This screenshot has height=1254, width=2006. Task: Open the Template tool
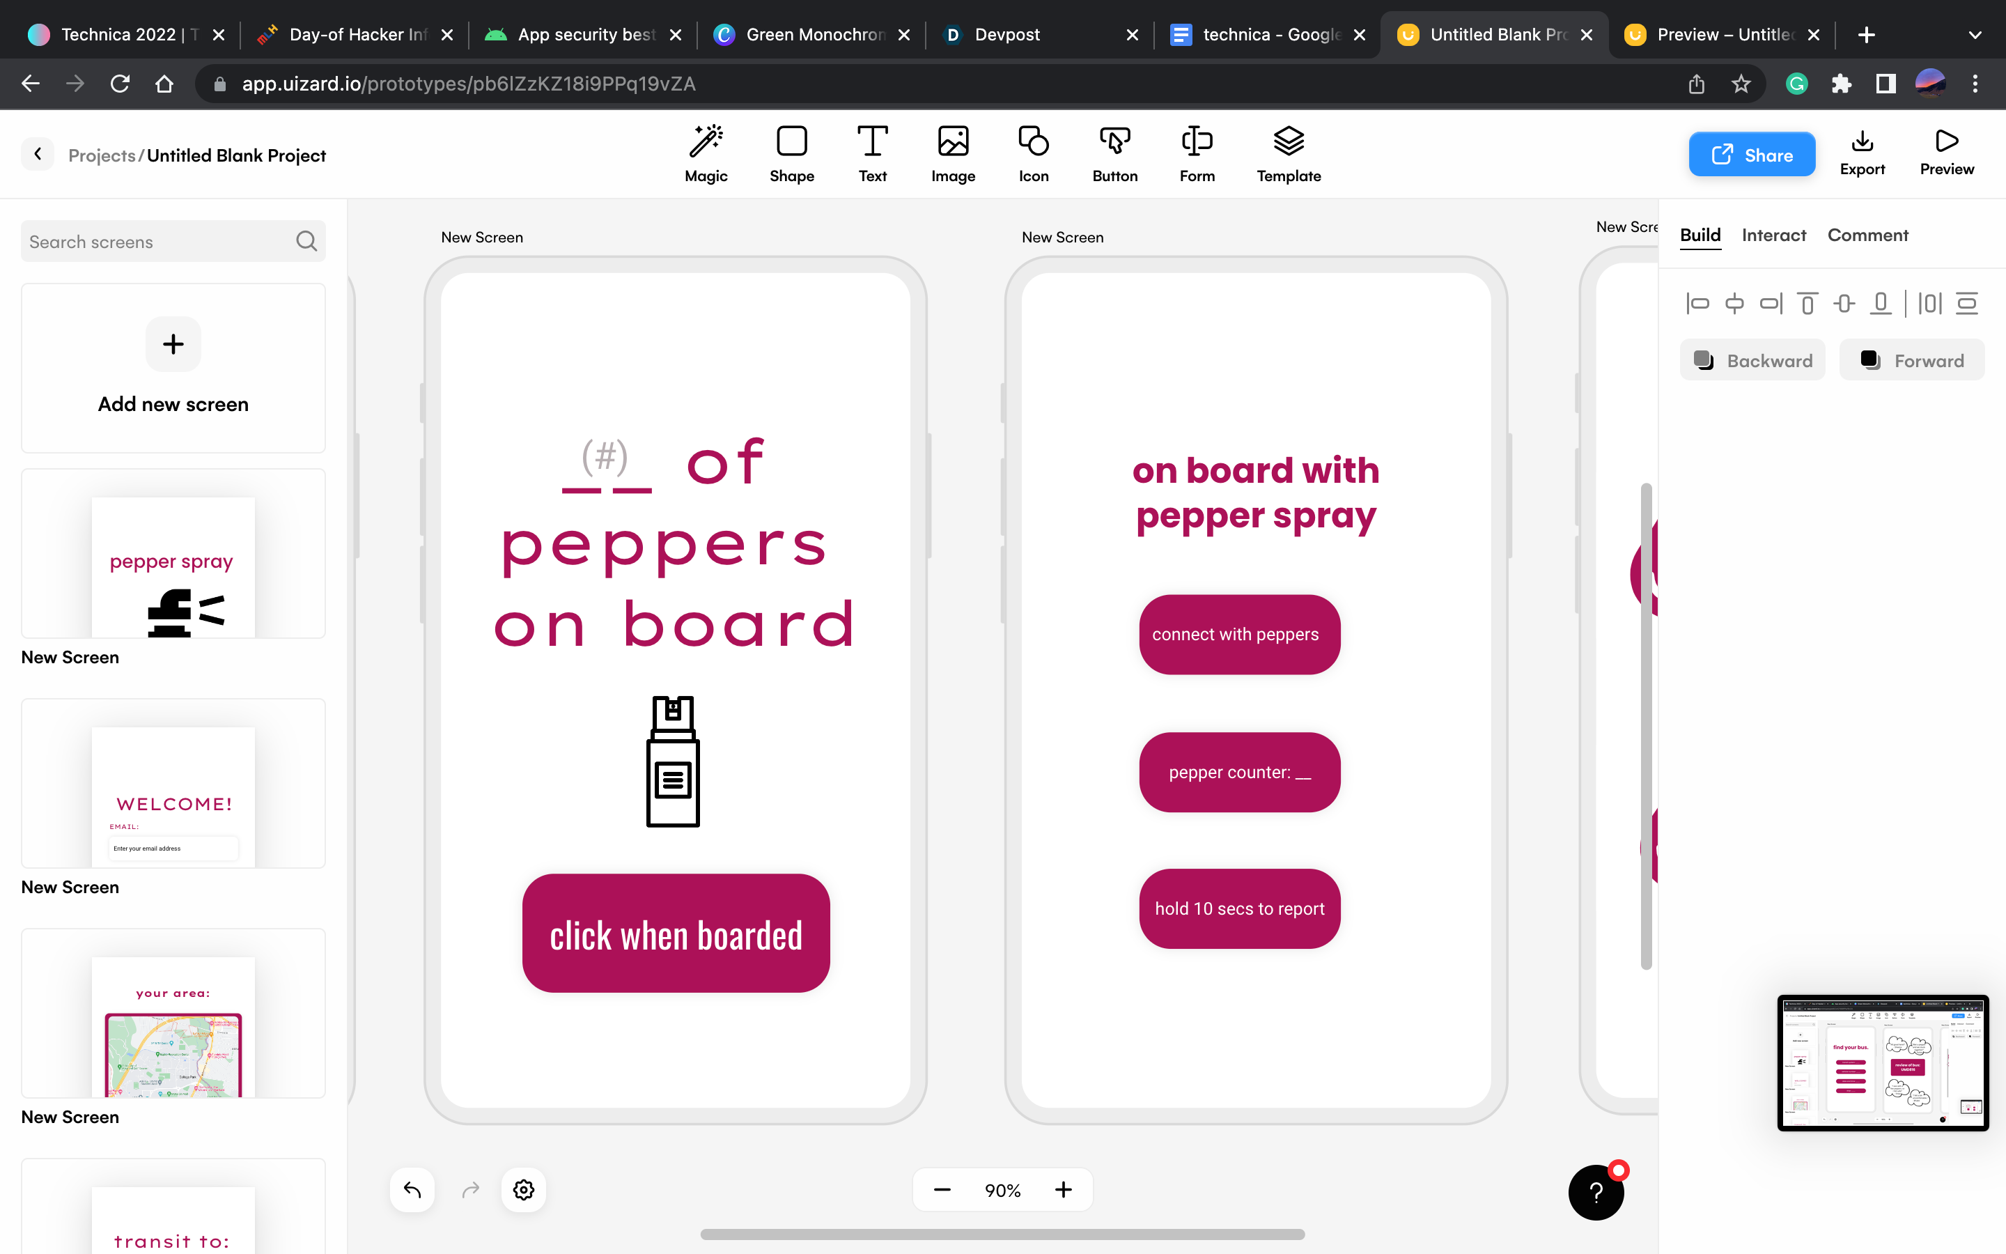[x=1288, y=153]
